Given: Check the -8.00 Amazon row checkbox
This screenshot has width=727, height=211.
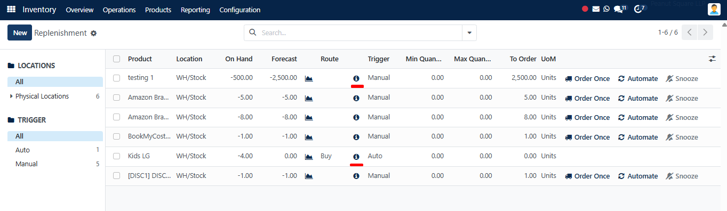Looking at the screenshot, I should [x=117, y=117].
